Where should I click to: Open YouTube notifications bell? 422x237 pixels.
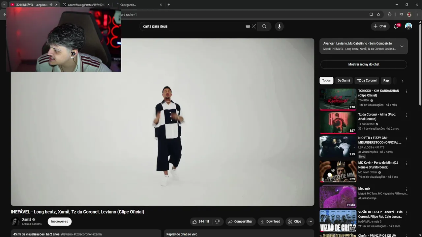point(396,26)
